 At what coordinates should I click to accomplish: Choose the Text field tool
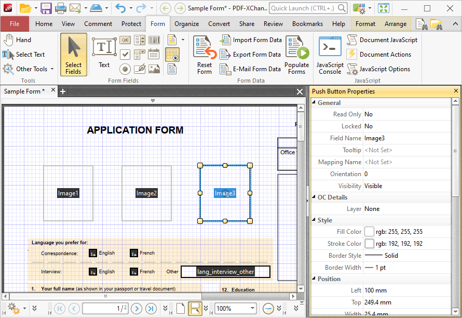[x=104, y=53]
